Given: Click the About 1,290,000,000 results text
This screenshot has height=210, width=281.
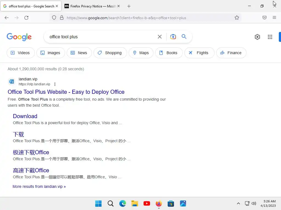Looking at the screenshot, I should [46, 69].
